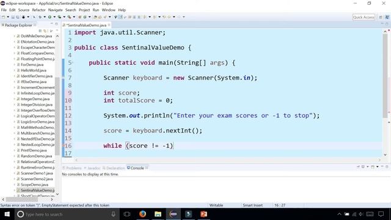Screen dimensions: 391x220
Task: Collapse All in Package Explorer toolbar
Action: coord(40,31)
